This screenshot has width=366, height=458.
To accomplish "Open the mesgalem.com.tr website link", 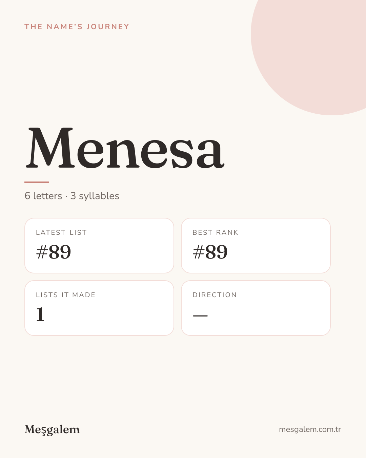I will [x=310, y=429].
